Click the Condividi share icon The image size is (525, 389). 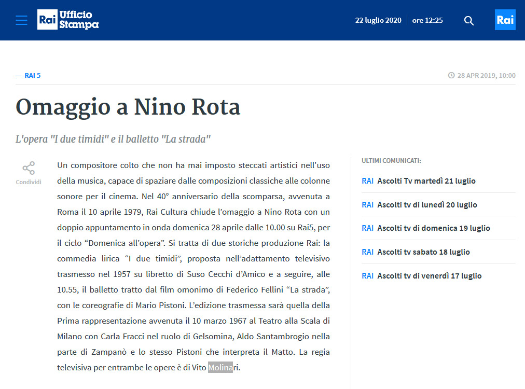(x=29, y=168)
